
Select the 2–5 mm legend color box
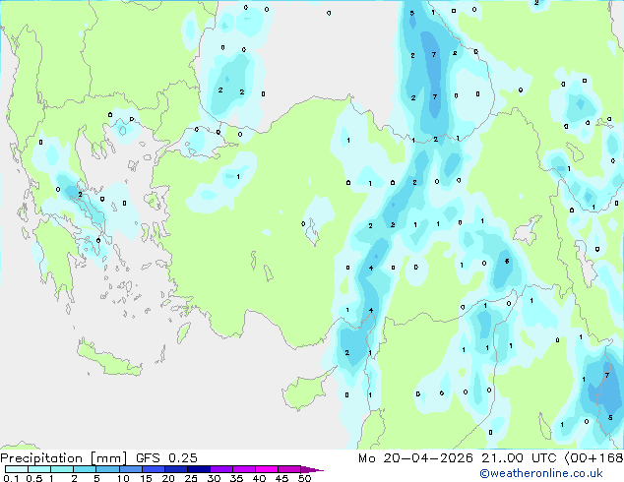tap(85, 469)
